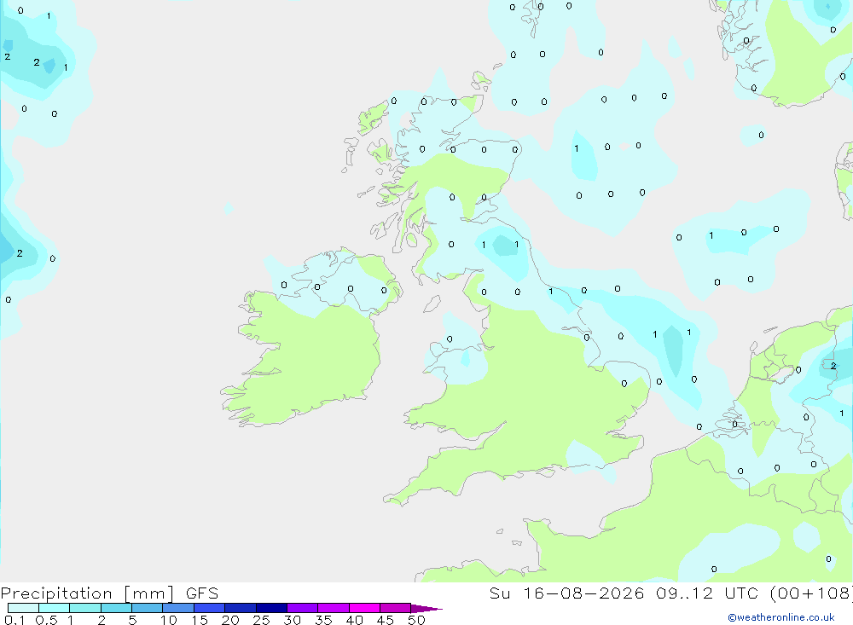Click the legend label '20'
Viewport: 853px width, 625px height.
(x=230, y=620)
